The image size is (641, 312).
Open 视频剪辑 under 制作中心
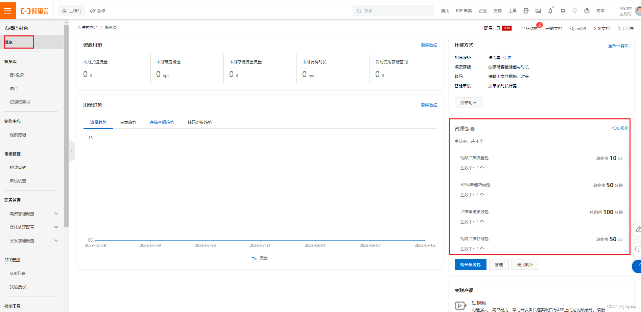click(18, 135)
